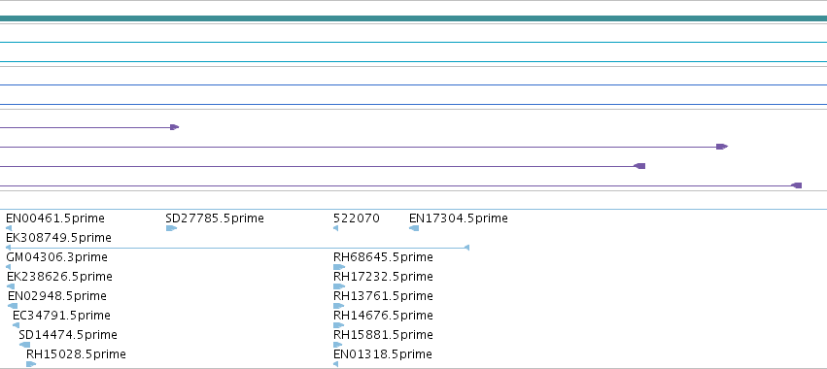Select the thick teal track bar

point(414,18)
